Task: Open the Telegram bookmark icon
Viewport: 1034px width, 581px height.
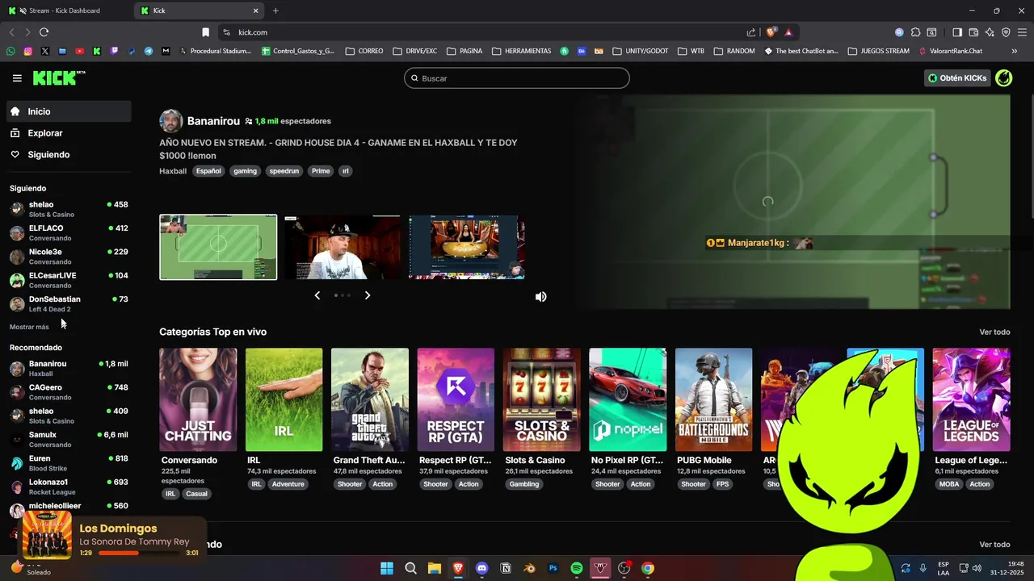Action: 149,51
